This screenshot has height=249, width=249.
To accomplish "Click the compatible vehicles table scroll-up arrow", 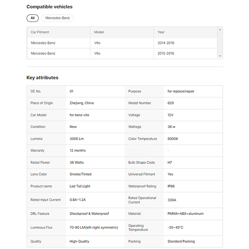I will (220, 29).
